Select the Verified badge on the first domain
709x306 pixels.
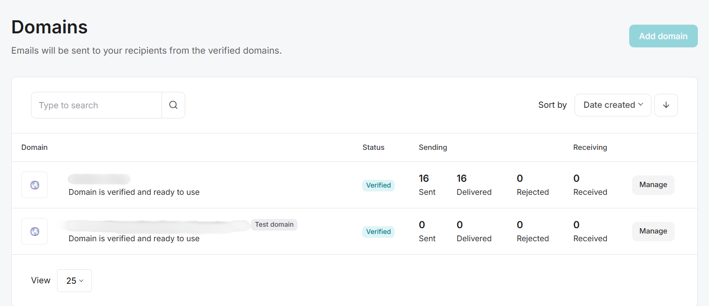coord(378,185)
